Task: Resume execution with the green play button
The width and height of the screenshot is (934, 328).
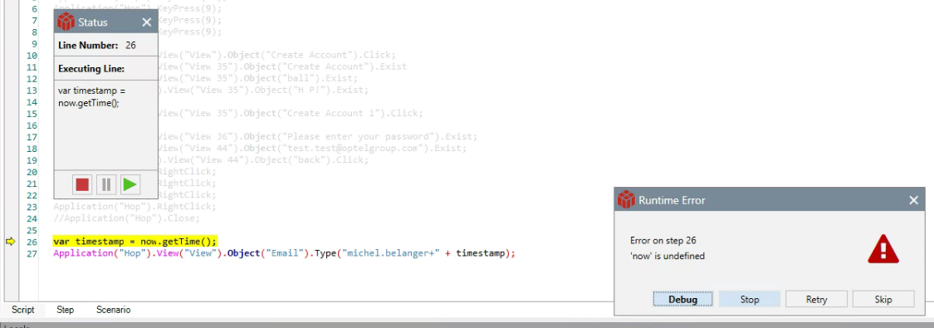Action: 130,184
